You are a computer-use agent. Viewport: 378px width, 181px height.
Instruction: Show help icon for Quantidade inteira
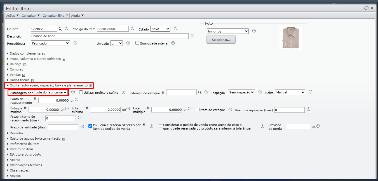(173, 43)
